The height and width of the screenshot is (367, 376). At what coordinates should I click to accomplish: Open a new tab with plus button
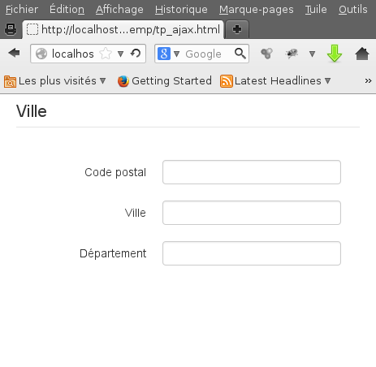[237, 29]
